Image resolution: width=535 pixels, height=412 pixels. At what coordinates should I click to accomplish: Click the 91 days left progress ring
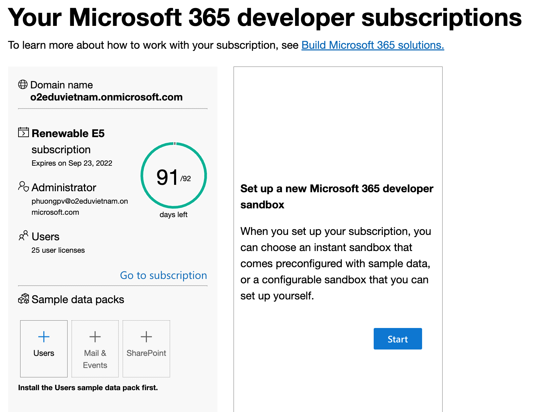click(x=174, y=175)
